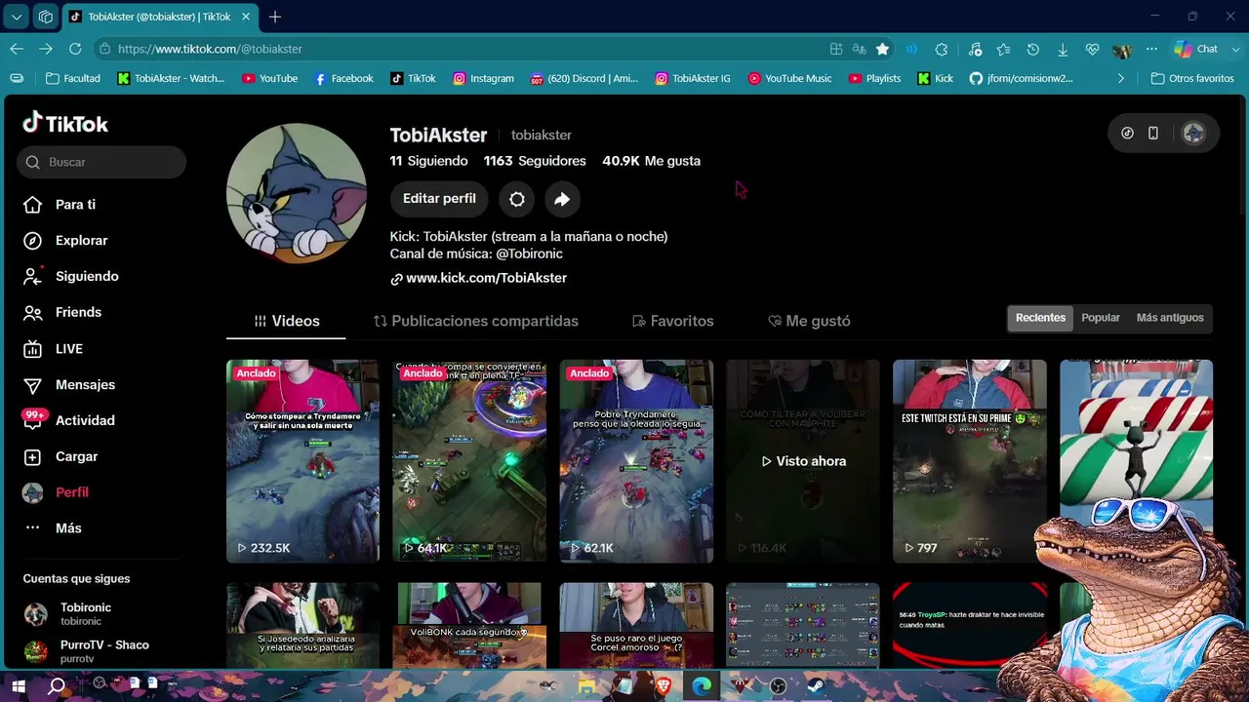The width and height of the screenshot is (1249, 702).
Task: Open the avatar menu in top-right pill
Action: coord(1193,134)
